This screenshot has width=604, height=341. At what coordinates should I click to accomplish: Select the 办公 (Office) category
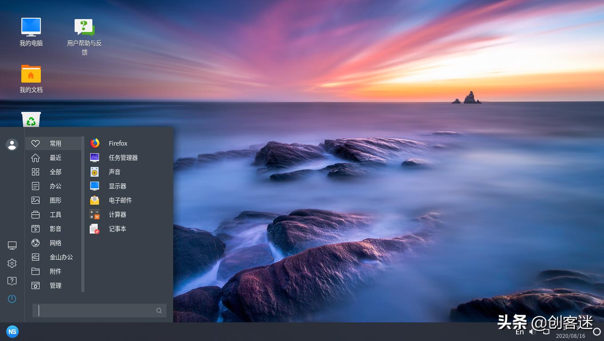56,186
